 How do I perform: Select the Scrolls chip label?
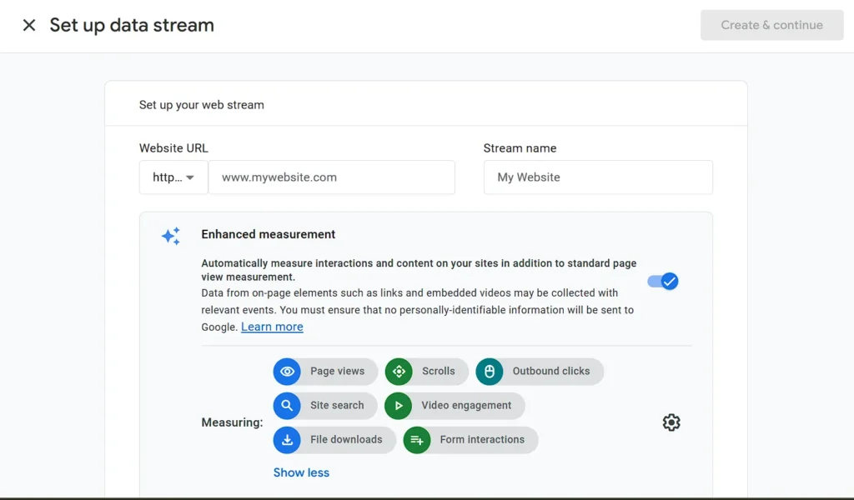(x=439, y=371)
